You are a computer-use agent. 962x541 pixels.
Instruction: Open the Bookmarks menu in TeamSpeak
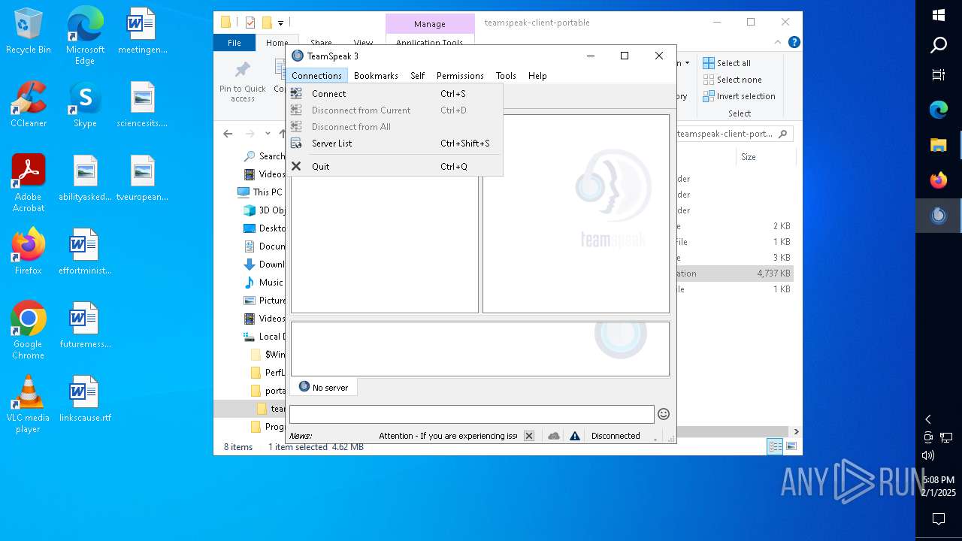[376, 76]
